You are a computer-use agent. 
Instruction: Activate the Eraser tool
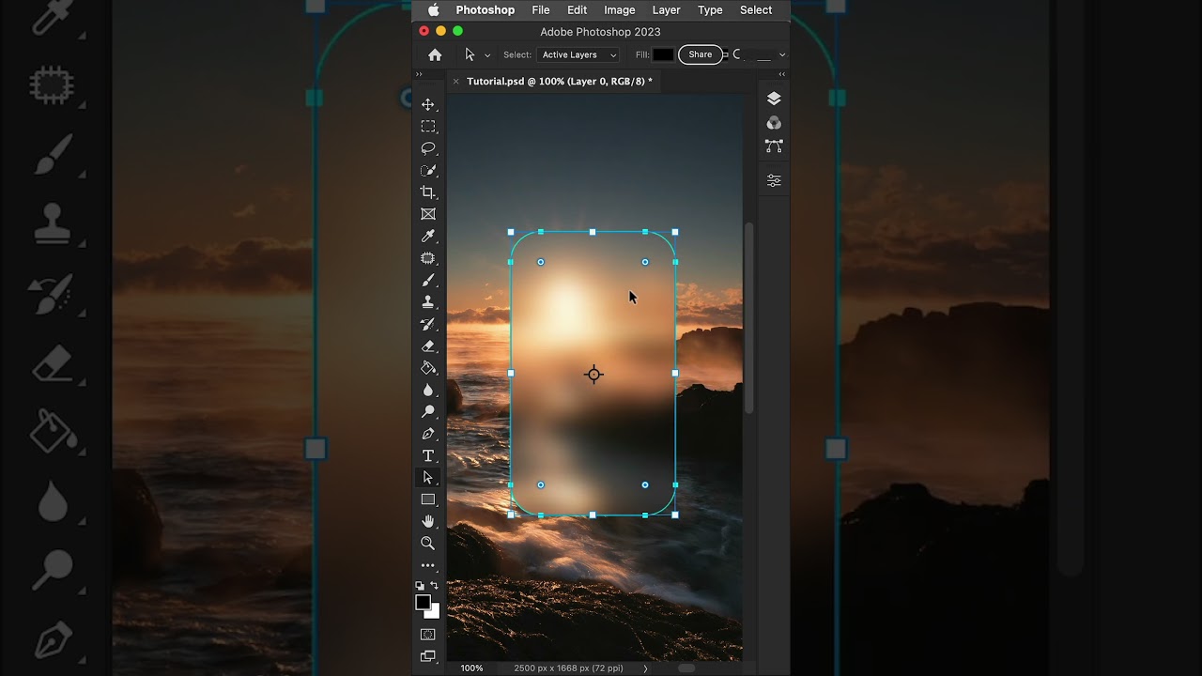click(428, 346)
